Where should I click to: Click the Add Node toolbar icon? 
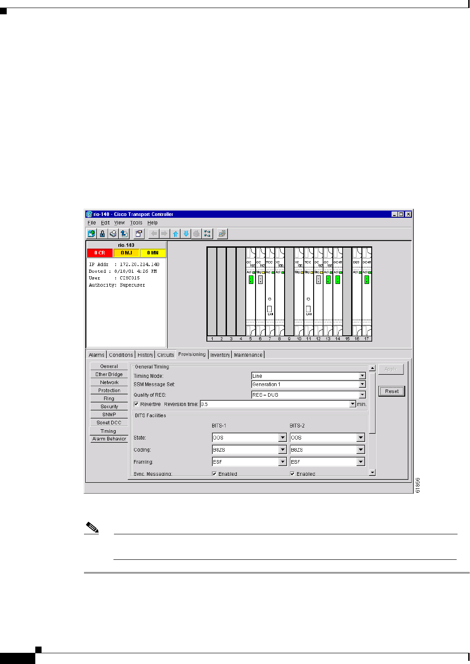pyautogui.click(x=92, y=233)
